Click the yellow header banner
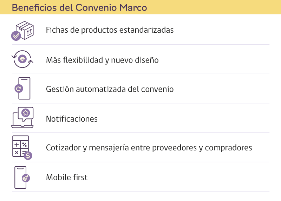Image resolution: width=281 pixels, height=201 pixels. (140, 7)
